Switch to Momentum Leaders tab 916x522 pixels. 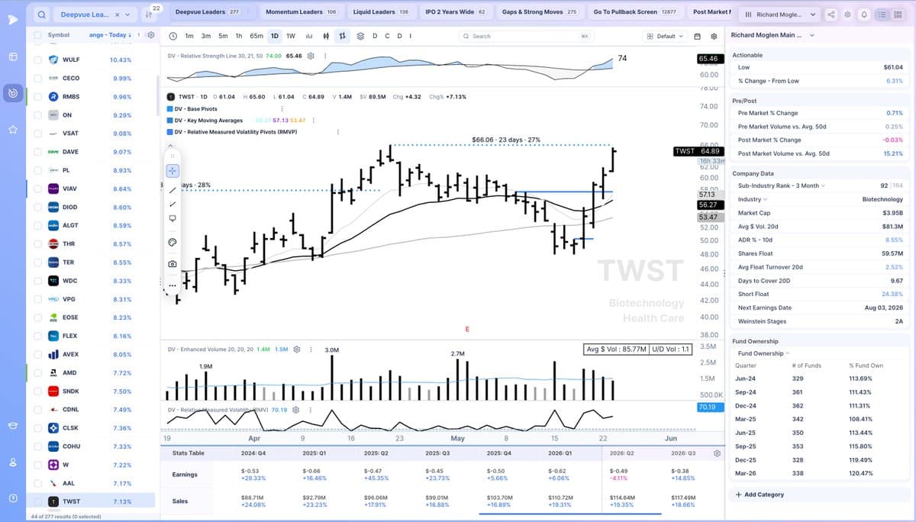300,12
